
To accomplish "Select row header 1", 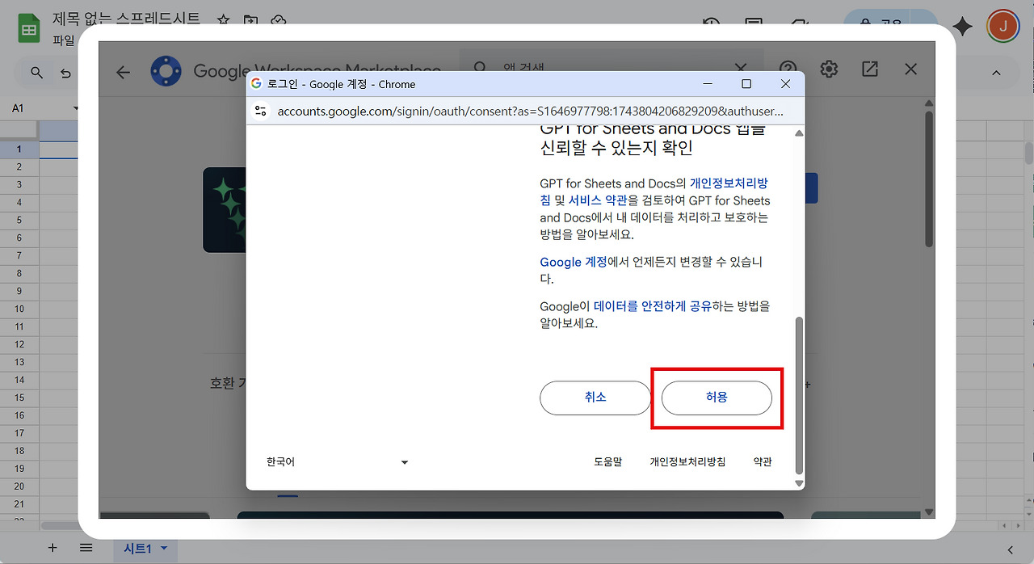I will click(x=19, y=149).
